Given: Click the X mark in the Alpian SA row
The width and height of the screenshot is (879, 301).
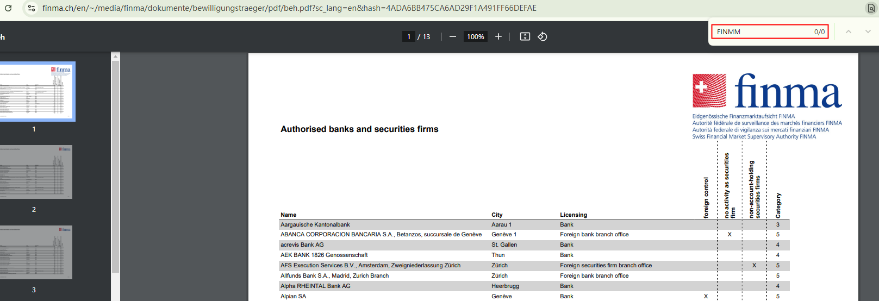Looking at the screenshot, I should pos(706,297).
